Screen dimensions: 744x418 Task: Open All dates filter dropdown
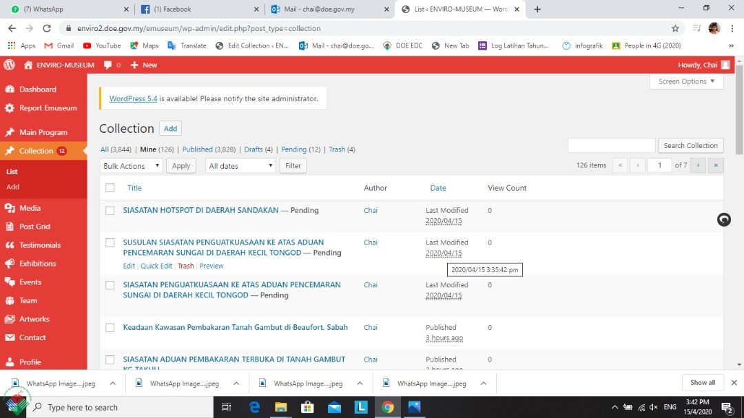tap(240, 165)
